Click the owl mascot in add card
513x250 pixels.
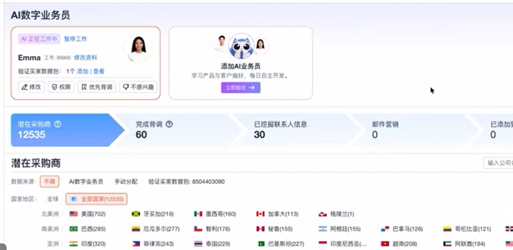pyautogui.click(x=241, y=46)
